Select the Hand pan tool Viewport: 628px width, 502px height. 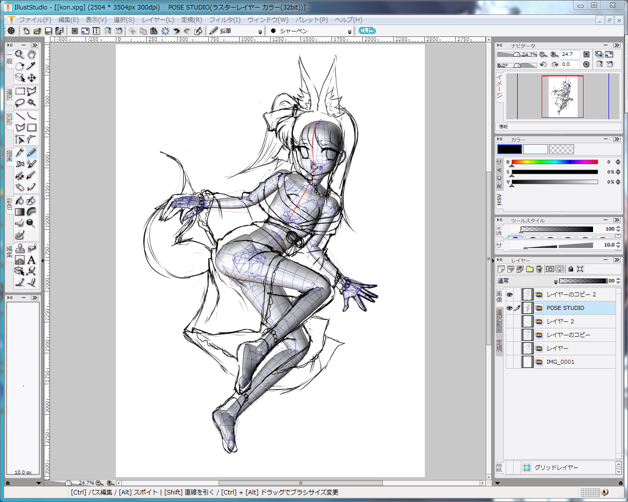tap(31, 54)
